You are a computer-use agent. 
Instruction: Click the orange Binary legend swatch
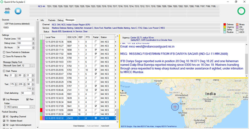(237, 25)
